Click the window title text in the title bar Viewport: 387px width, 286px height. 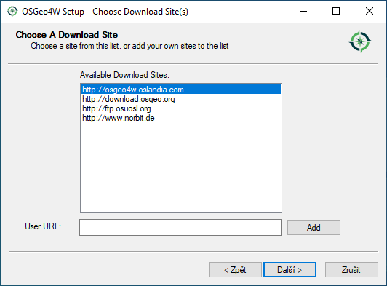105,12
